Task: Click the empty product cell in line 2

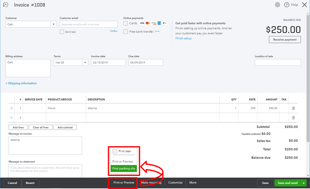Action: [66, 118]
